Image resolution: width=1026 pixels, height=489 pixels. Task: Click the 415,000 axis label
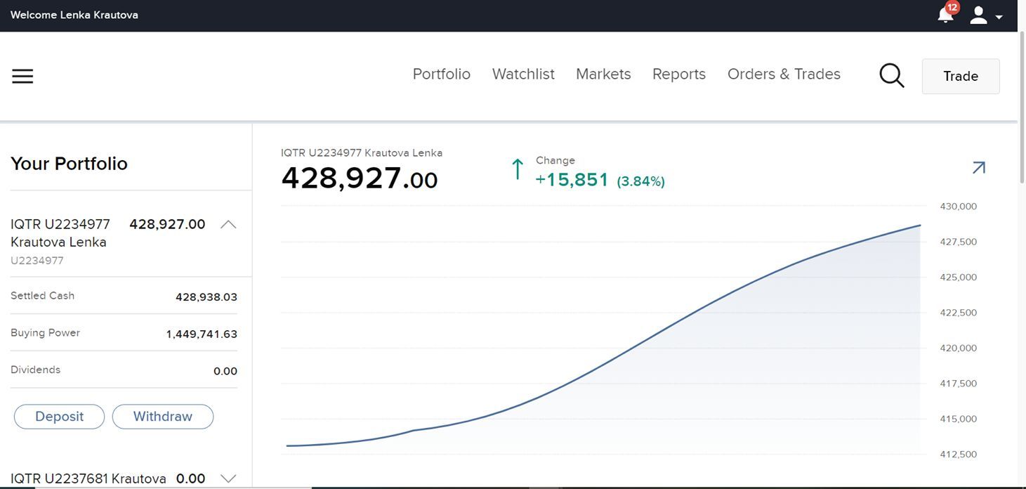[958, 419]
